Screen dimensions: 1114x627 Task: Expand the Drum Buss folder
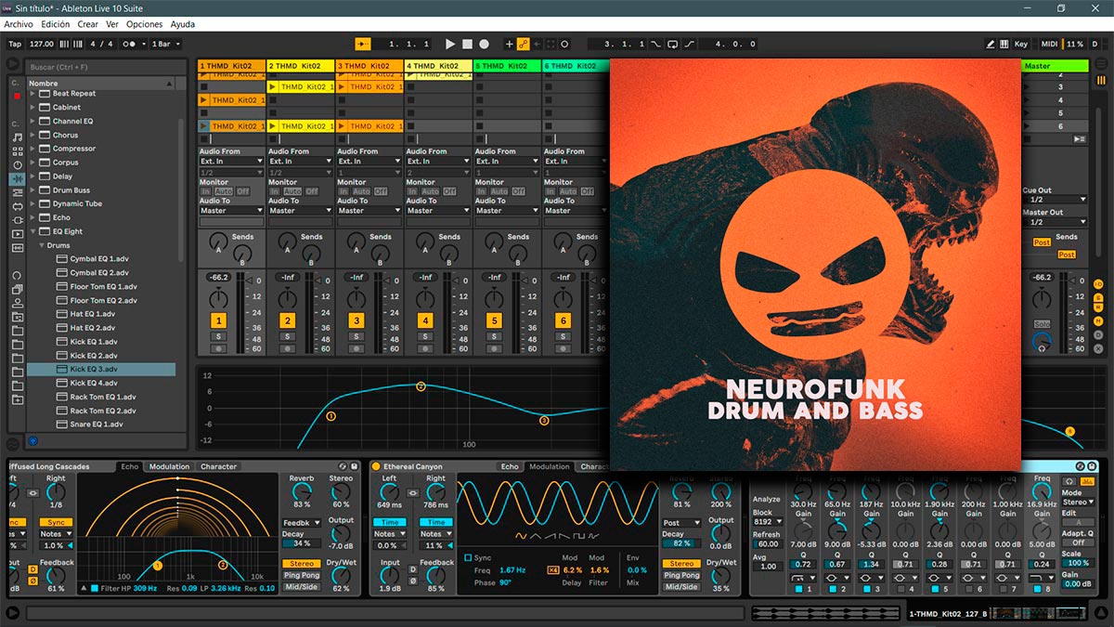tap(33, 190)
